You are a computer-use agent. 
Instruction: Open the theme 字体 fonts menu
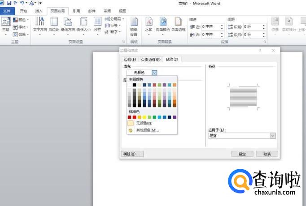21,27
